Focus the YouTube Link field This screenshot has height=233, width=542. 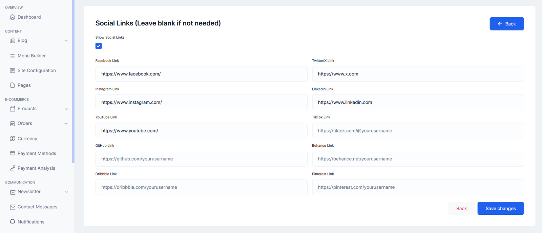coord(201,130)
